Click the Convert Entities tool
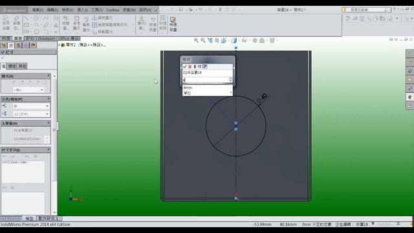The width and height of the screenshot is (414, 233). coord(76,23)
